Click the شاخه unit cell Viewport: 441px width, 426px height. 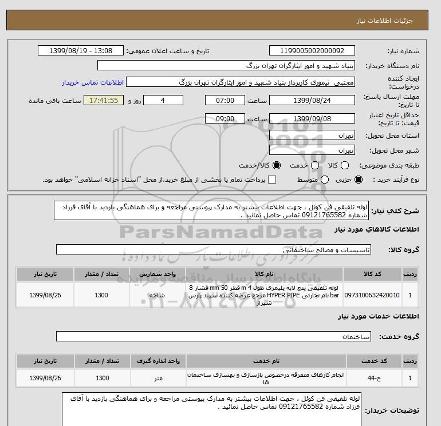click(157, 295)
